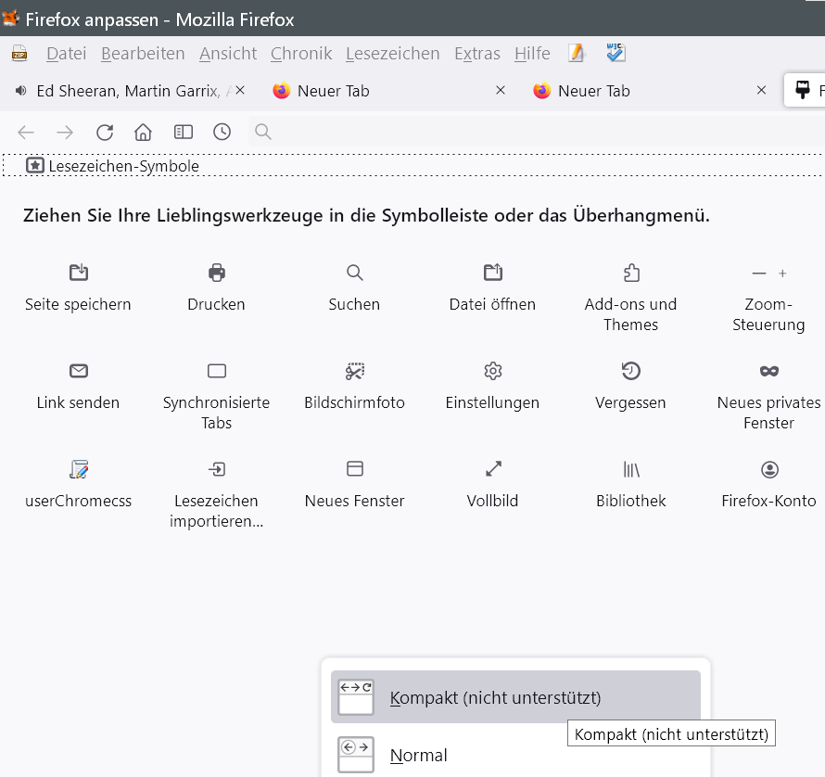
Task: Click the Seite speichern icon
Action: pos(79,273)
